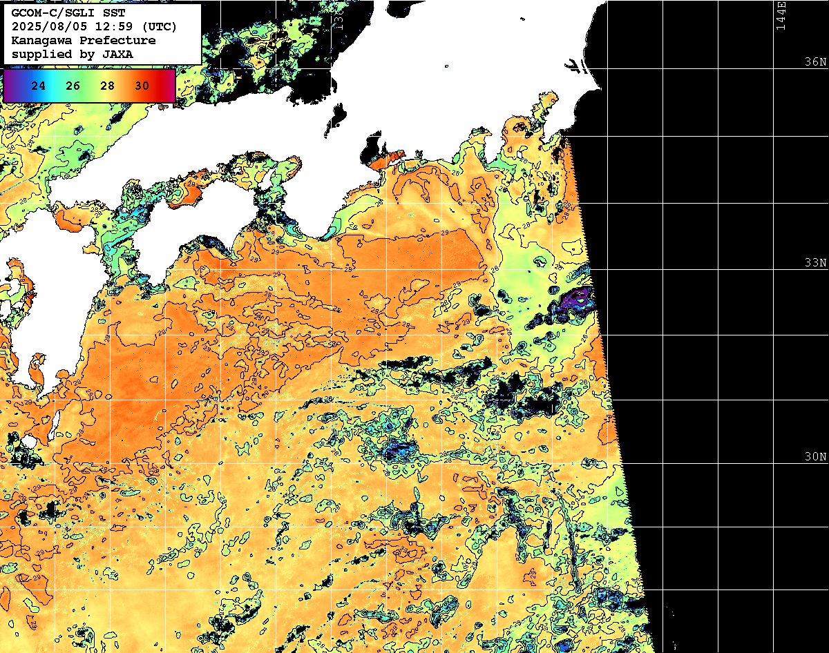Click the 36N latitude label
The height and width of the screenshot is (653, 829).
(x=816, y=61)
